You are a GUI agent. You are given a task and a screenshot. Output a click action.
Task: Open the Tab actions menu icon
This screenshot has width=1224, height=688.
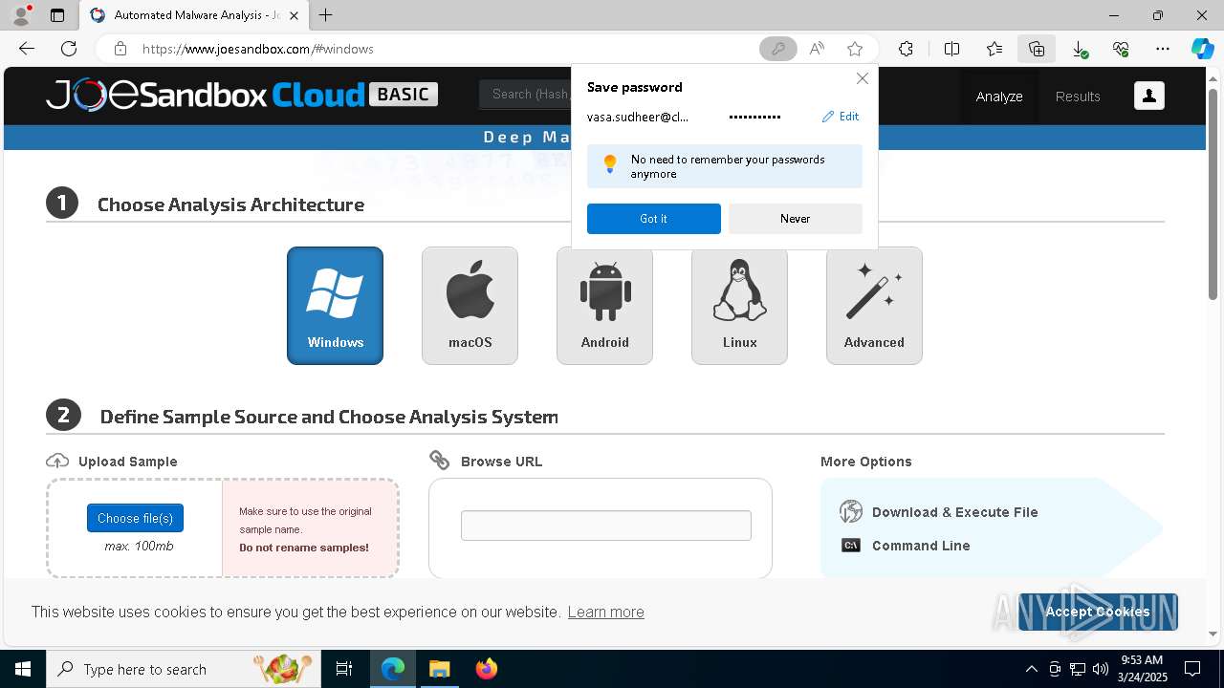click(x=57, y=15)
